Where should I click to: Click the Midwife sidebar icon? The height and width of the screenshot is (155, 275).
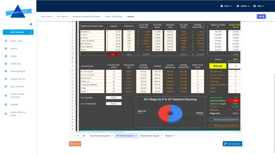pos(6,104)
